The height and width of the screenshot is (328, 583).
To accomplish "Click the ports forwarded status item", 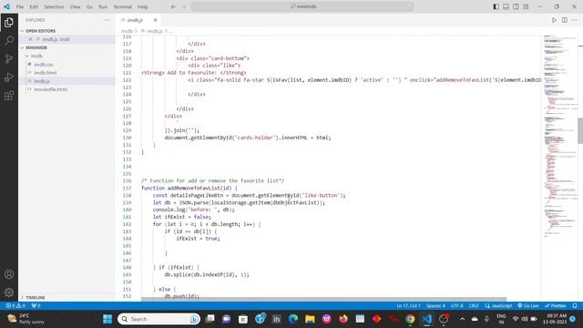I will click(x=36, y=306).
